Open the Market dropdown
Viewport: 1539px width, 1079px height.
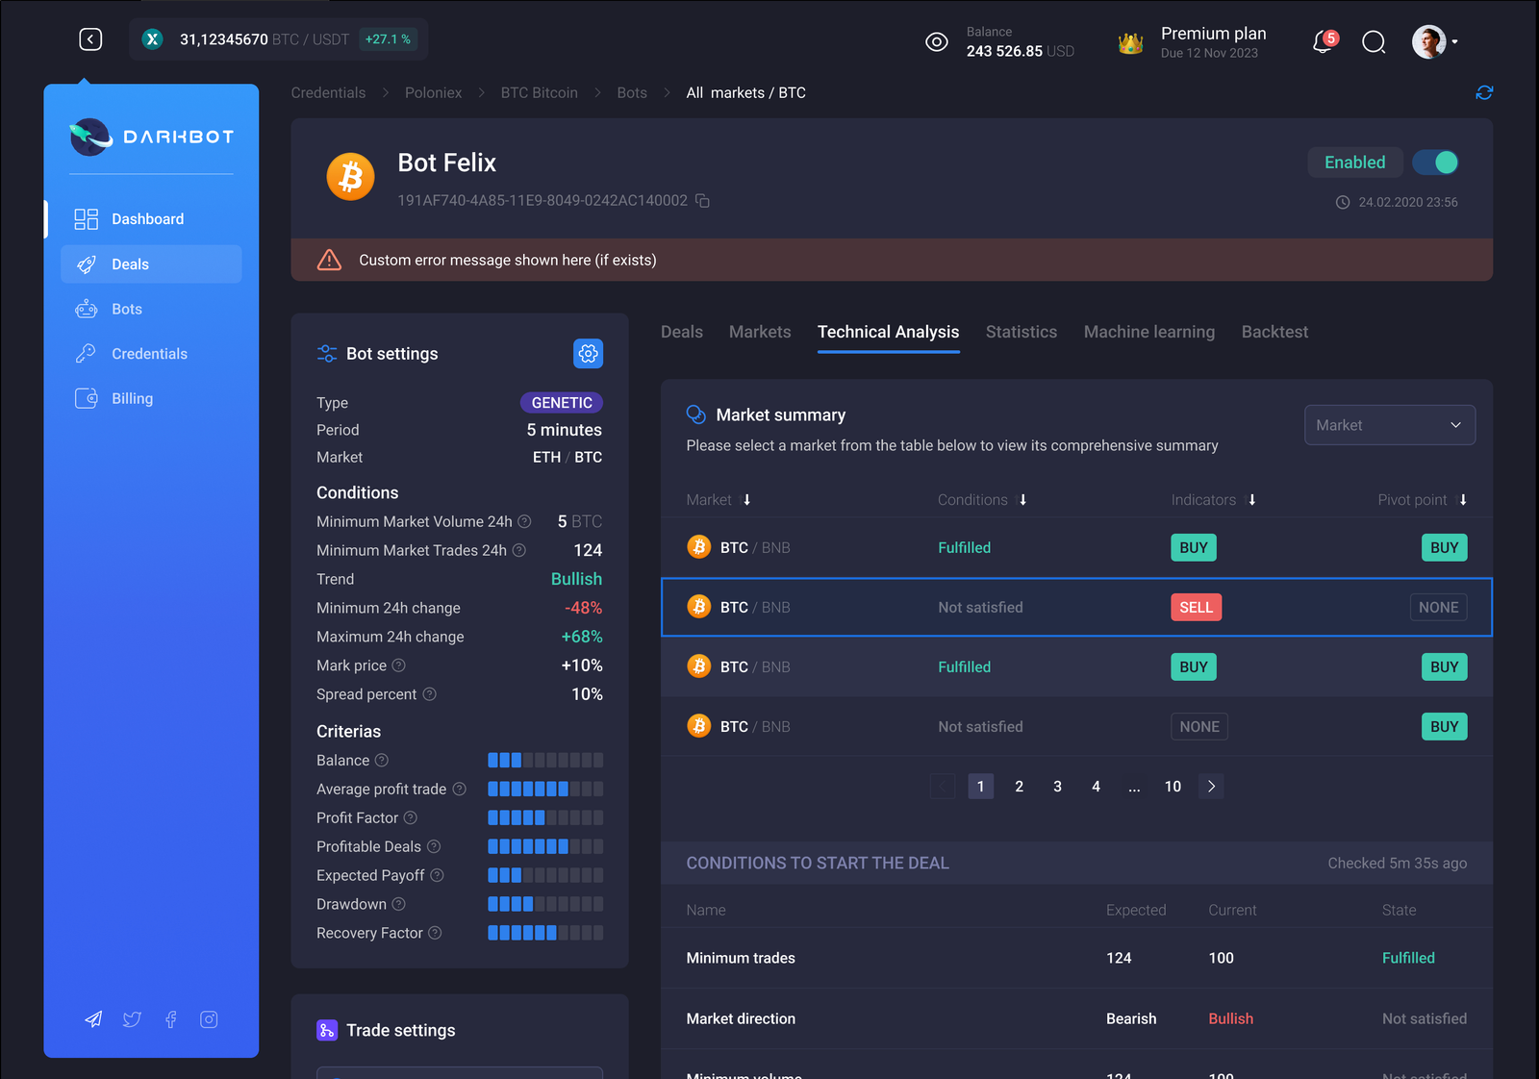1389,425
